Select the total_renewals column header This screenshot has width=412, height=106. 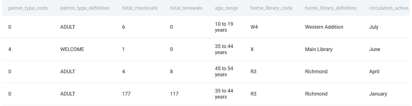click(186, 8)
